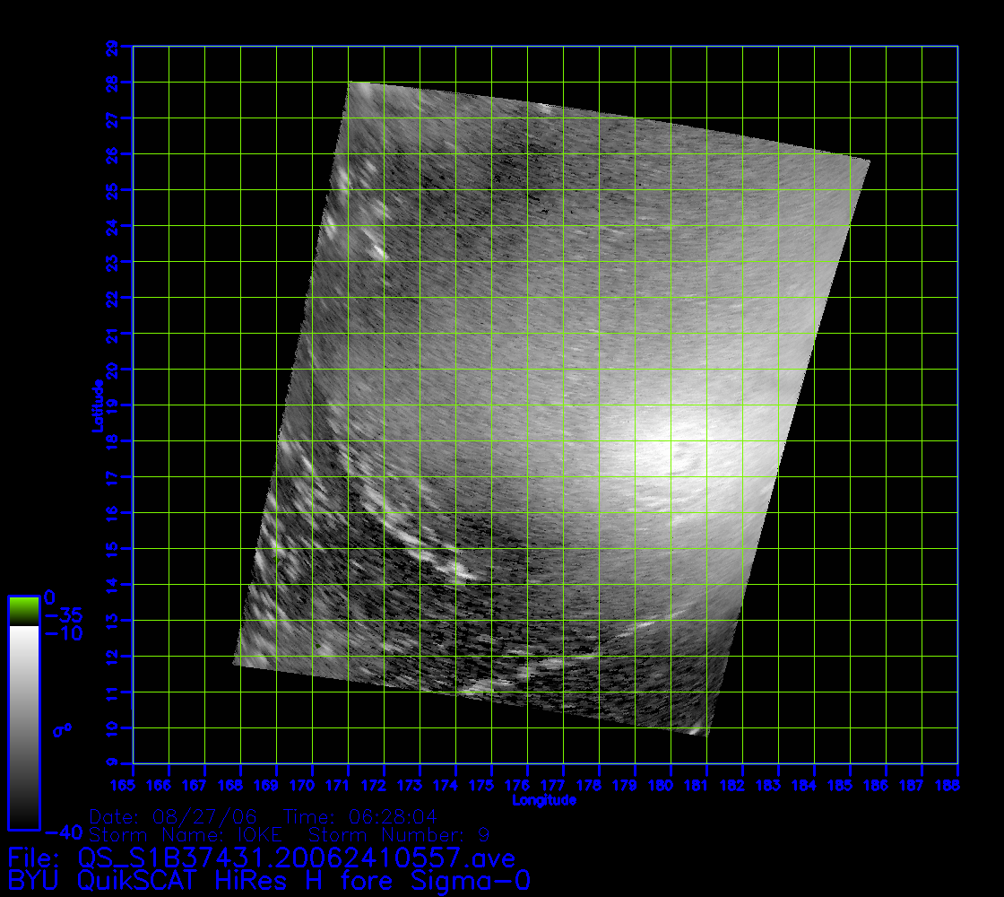Image resolution: width=1004 pixels, height=897 pixels.
Task: Click the 9 latitude tick label
Action: pos(112,763)
